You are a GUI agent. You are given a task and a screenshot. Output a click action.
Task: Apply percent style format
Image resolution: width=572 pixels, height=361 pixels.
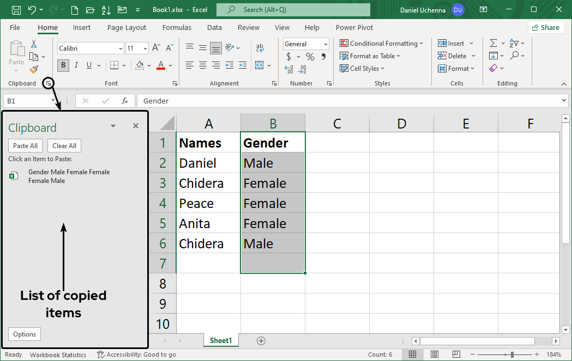tap(310, 57)
